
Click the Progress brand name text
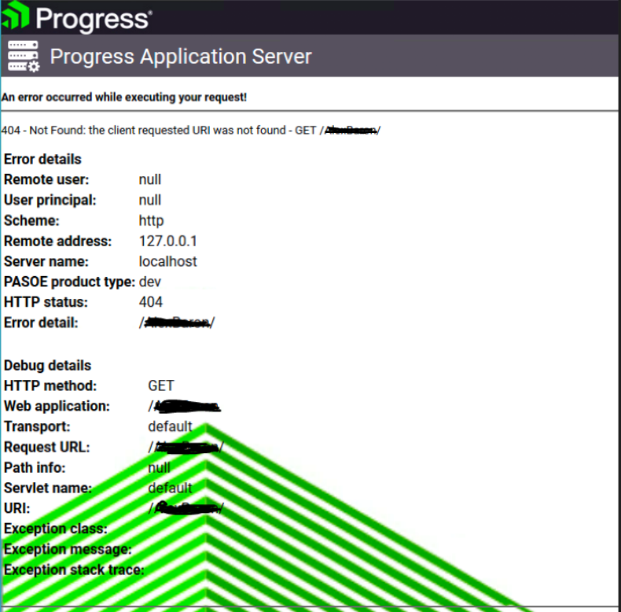pos(94,20)
